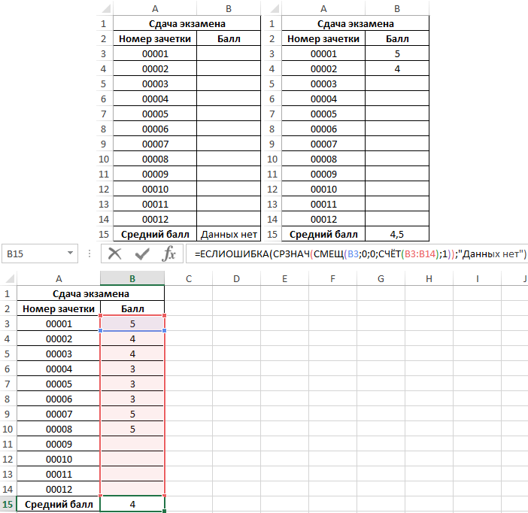Select the 'Средний балл' cell in bottom worksheet

[x=59, y=504]
